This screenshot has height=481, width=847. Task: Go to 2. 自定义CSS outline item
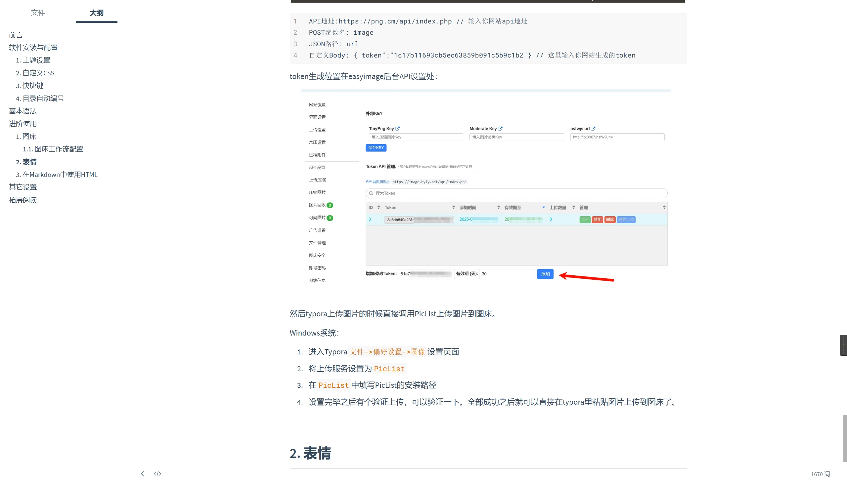[x=35, y=73]
